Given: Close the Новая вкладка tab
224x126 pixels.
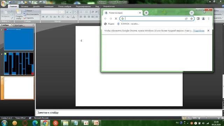Looking at the screenshot, I should pos(140,13).
